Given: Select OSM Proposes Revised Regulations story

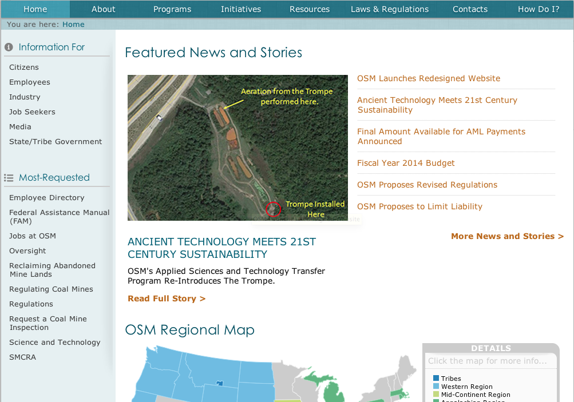Looking at the screenshot, I should click(427, 185).
